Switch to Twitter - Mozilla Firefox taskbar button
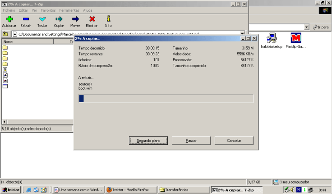This screenshot has width=332, height=194. click(131, 190)
